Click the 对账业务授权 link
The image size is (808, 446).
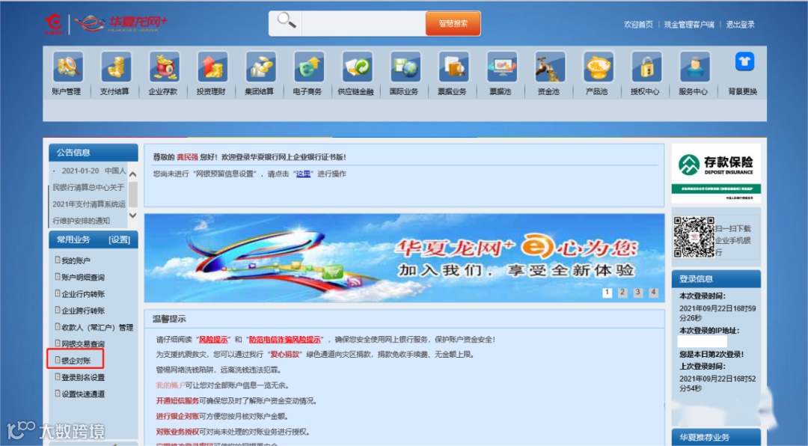pos(177,432)
